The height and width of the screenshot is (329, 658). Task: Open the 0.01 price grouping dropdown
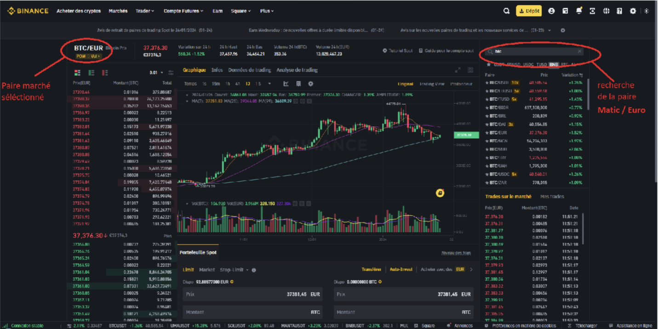pos(157,73)
